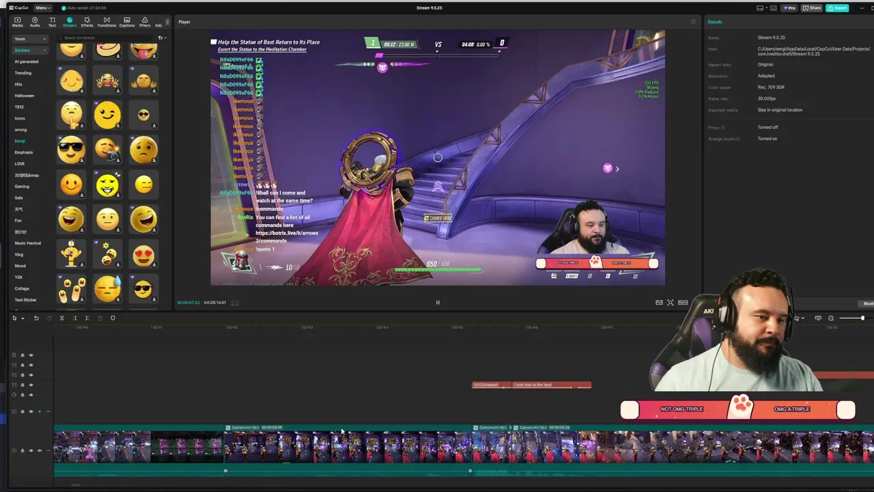Switch to the Text tab
The width and height of the screenshot is (874, 492).
[x=52, y=22]
